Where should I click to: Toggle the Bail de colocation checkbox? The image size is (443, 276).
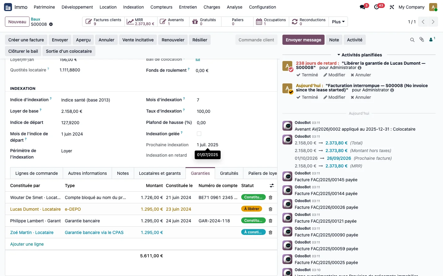tap(198, 59)
